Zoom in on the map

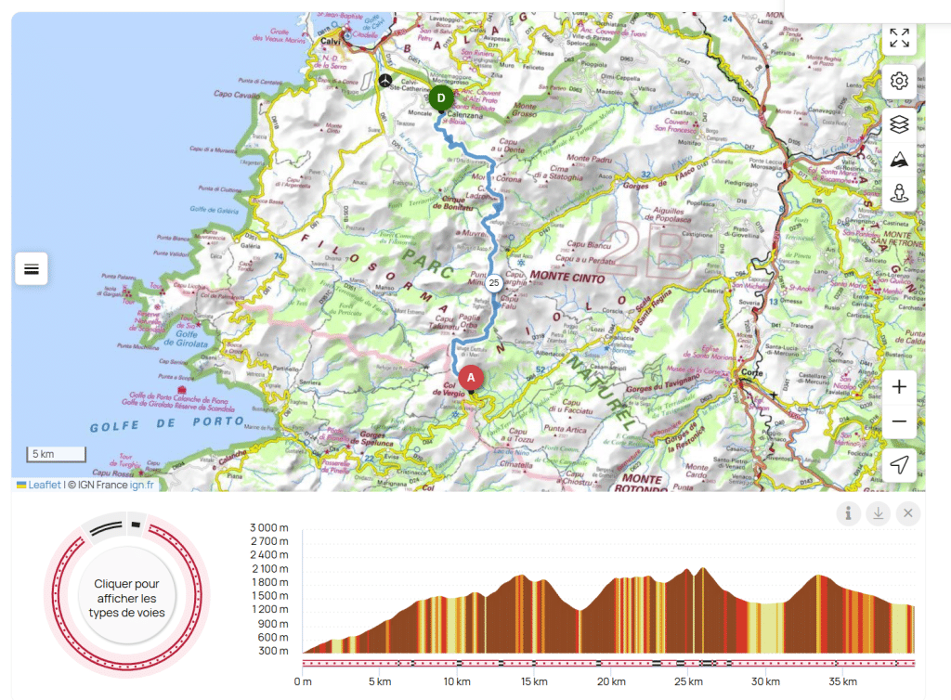pyautogui.click(x=899, y=386)
